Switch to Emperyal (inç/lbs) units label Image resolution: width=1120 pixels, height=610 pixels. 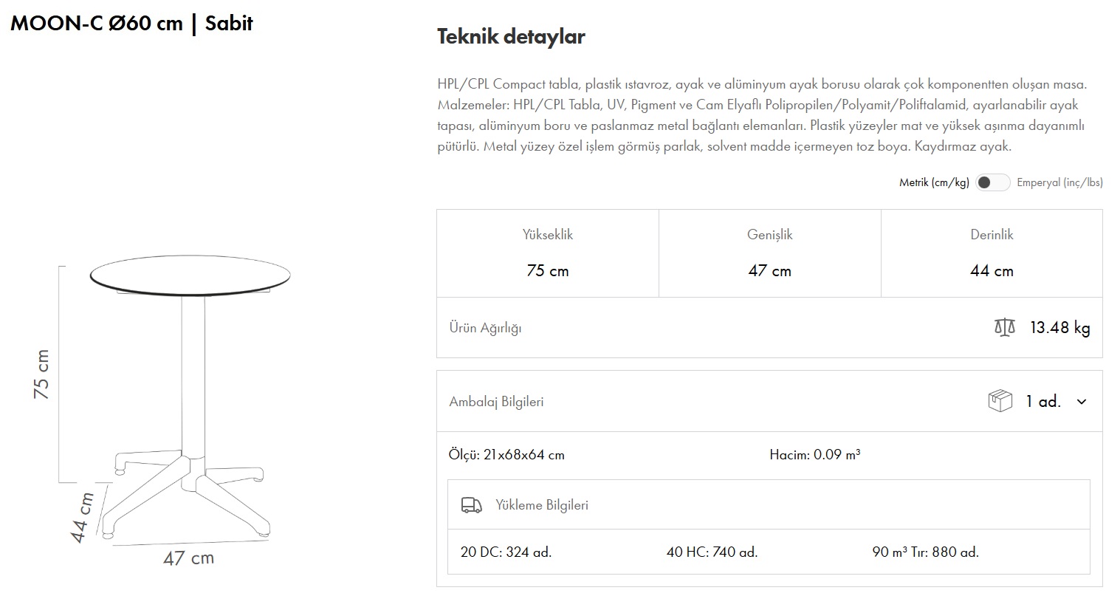pyautogui.click(x=1059, y=182)
